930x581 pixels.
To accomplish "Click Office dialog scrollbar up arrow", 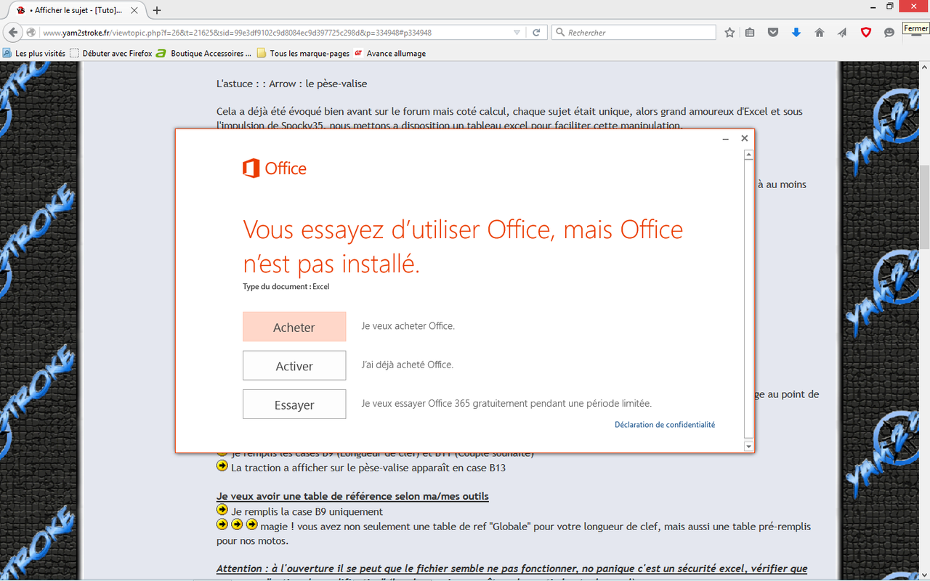I will tap(749, 155).
